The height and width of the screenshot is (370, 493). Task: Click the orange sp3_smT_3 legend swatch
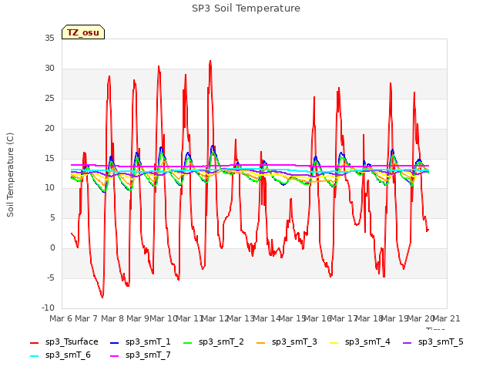point(261,342)
